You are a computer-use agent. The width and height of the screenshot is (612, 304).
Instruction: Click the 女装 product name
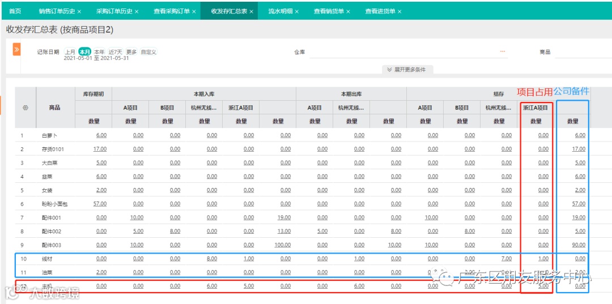[x=47, y=190]
